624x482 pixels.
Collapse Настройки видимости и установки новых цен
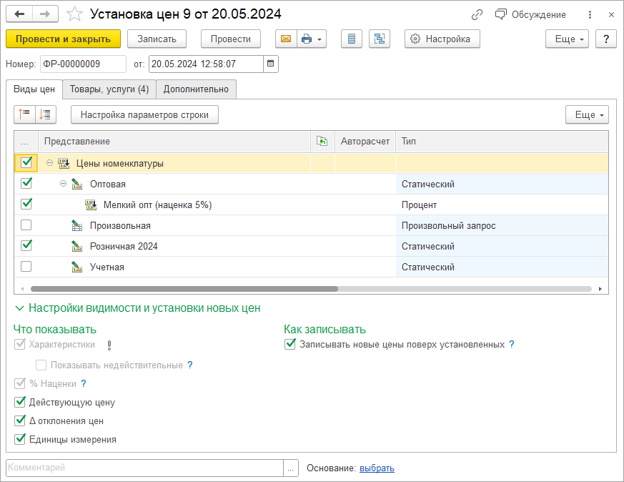(19, 308)
